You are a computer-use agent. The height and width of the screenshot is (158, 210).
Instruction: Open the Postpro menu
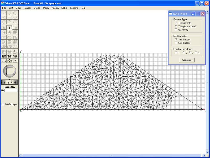tap(74, 8)
